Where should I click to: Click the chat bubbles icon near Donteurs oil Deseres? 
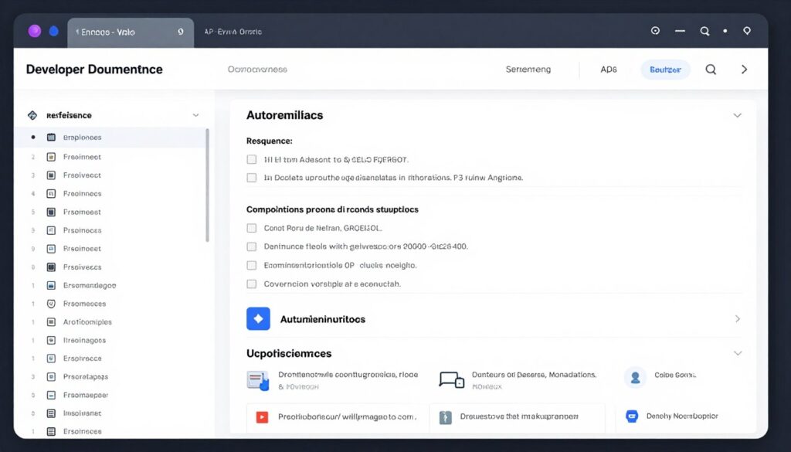[x=450, y=377]
